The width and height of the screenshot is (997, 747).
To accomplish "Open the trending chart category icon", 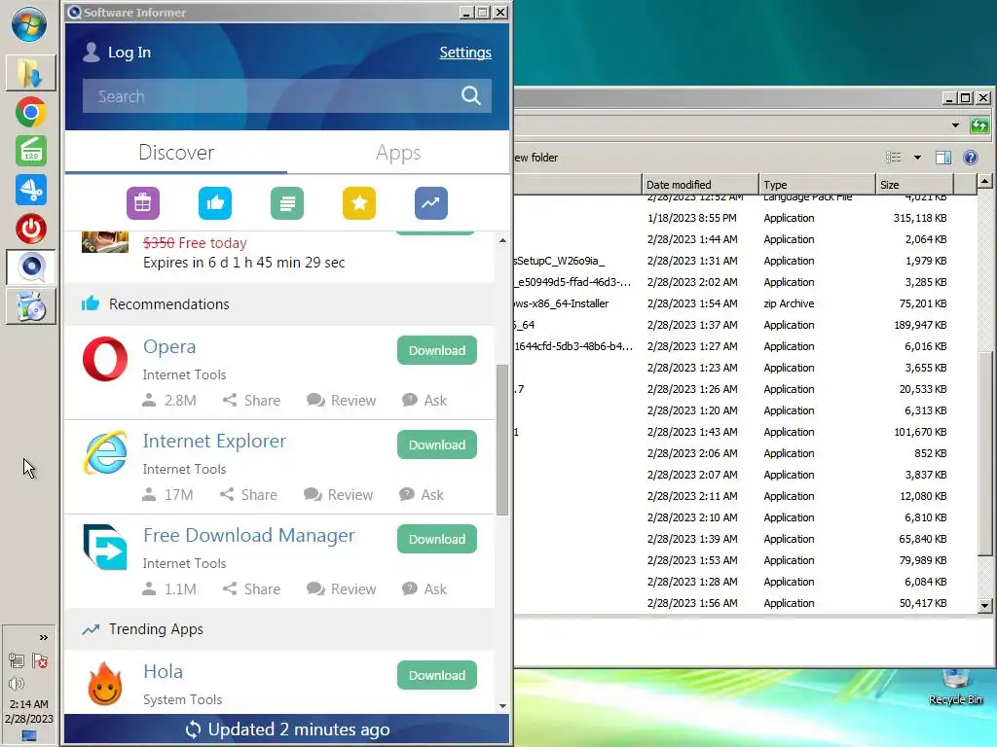I will 431,203.
